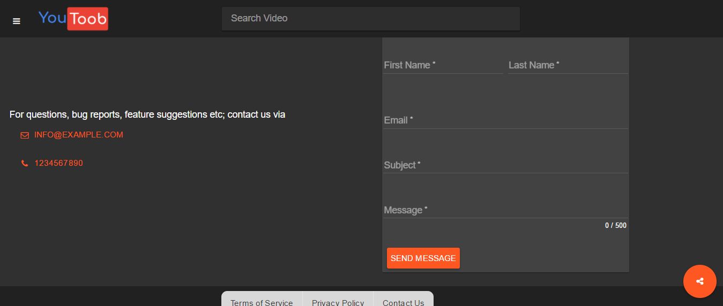Click the 1234567890 phone number link
Viewport: 723px width, 306px height.
[x=59, y=163]
